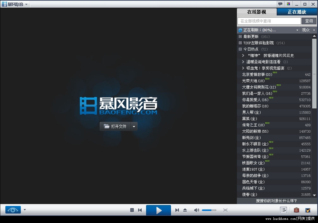Open the dropdown next to 打开文件
Viewport: 318px width, 223px height.
point(134,126)
